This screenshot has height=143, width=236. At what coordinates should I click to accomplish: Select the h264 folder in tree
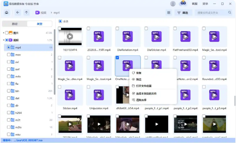[29, 113]
